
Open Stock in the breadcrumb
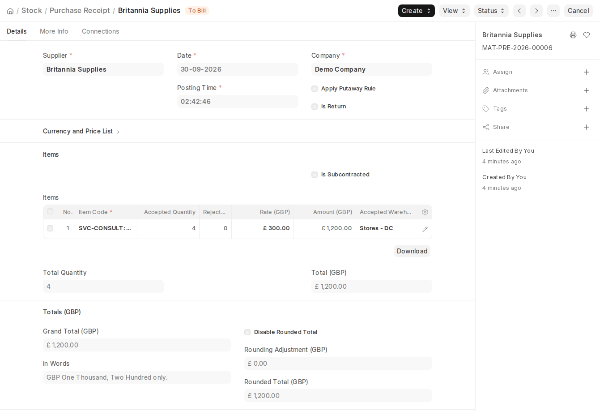click(32, 10)
